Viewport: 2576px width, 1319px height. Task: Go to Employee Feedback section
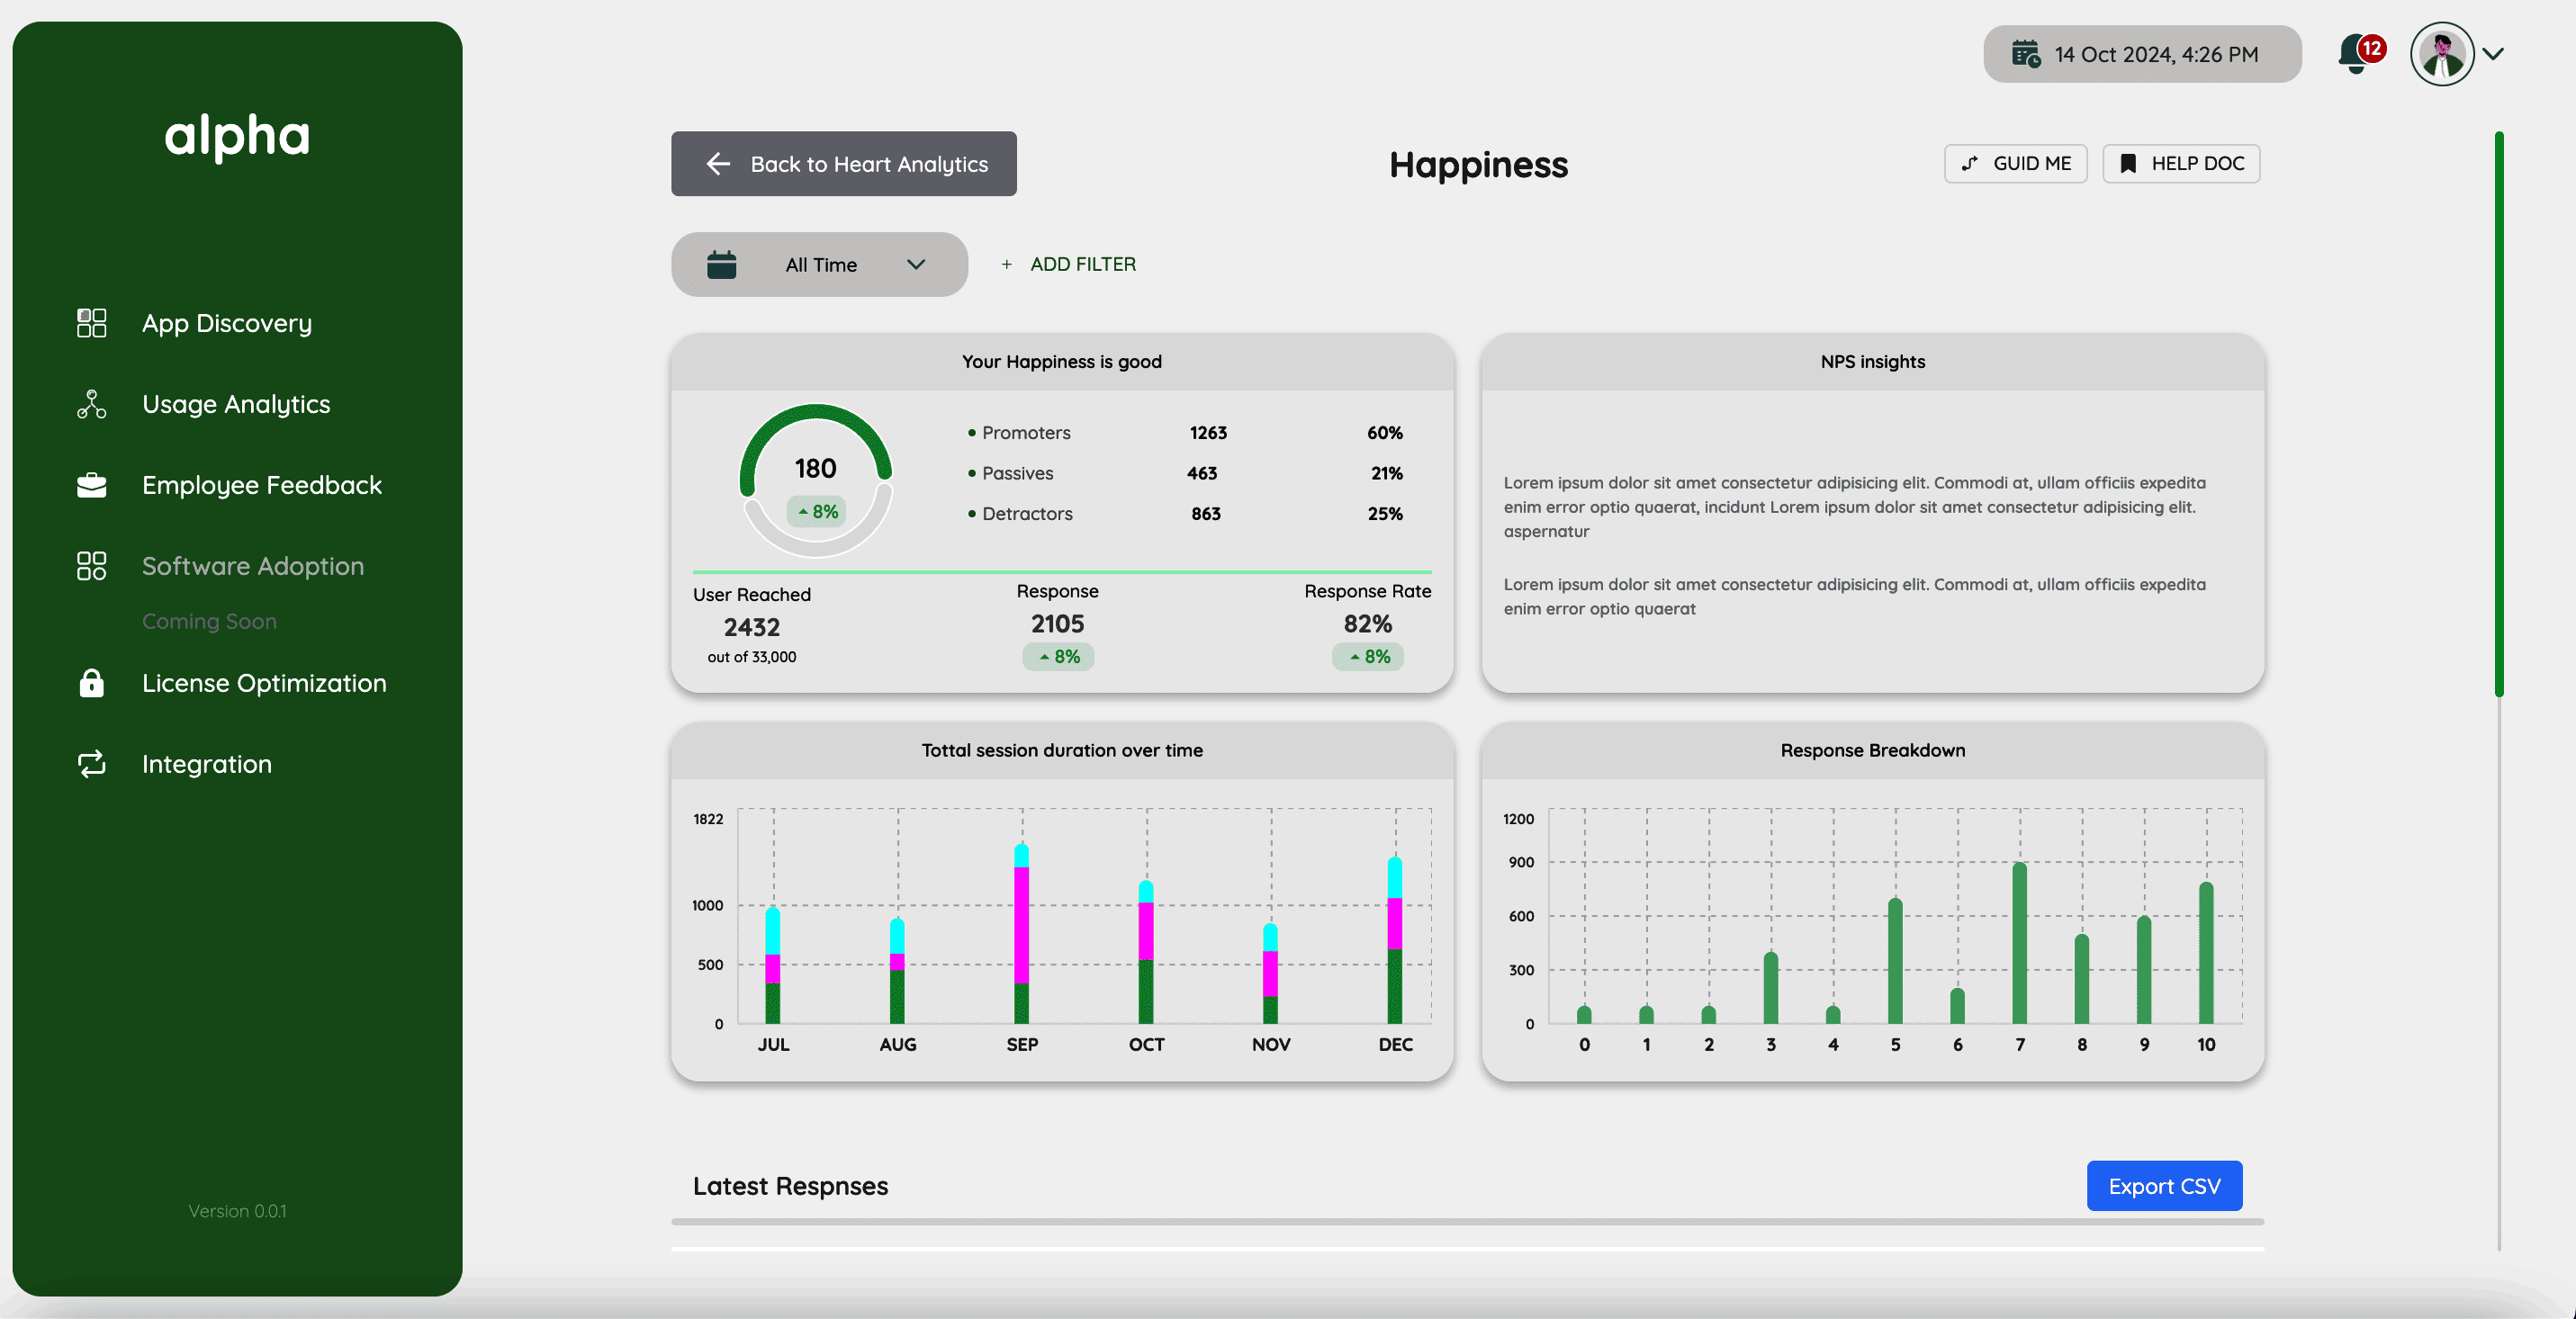[x=262, y=485]
